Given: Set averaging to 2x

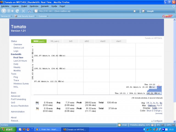Looking at the screenshot, I should click(151, 103).
